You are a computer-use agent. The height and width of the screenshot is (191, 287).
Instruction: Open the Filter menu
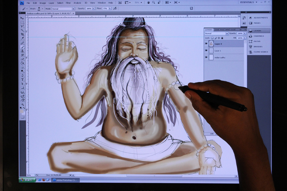[68, 3]
